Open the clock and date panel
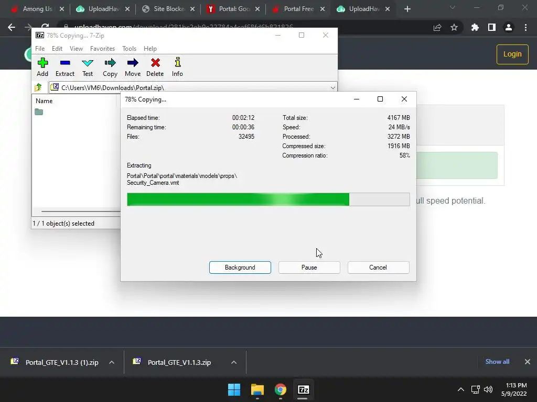The width and height of the screenshot is (537, 402). pos(514,389)
